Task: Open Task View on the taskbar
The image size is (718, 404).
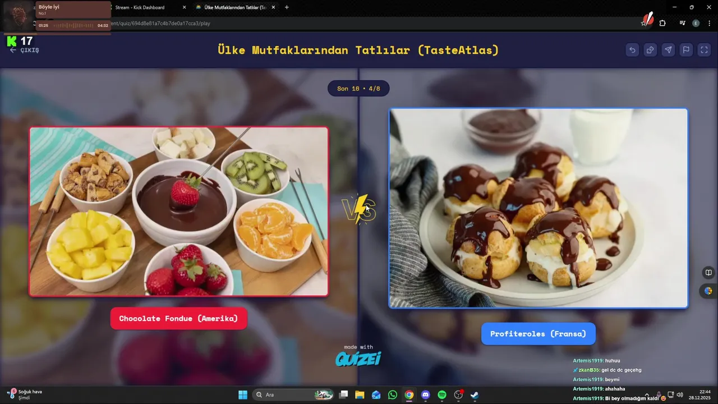Action: 344,395
